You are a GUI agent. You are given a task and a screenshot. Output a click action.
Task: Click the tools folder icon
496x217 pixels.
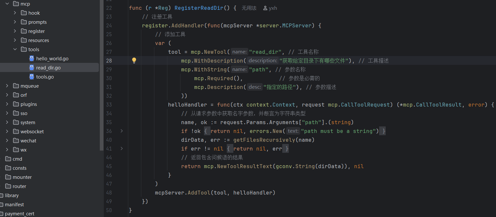point(23,50)
